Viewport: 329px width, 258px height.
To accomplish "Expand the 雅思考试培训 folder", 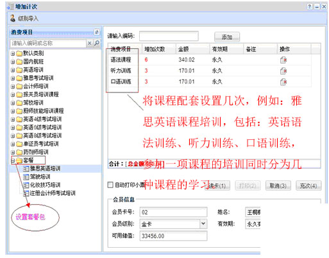I will point(13,78).
